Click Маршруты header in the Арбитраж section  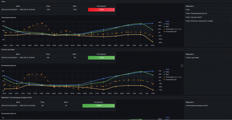click(190, 102)
